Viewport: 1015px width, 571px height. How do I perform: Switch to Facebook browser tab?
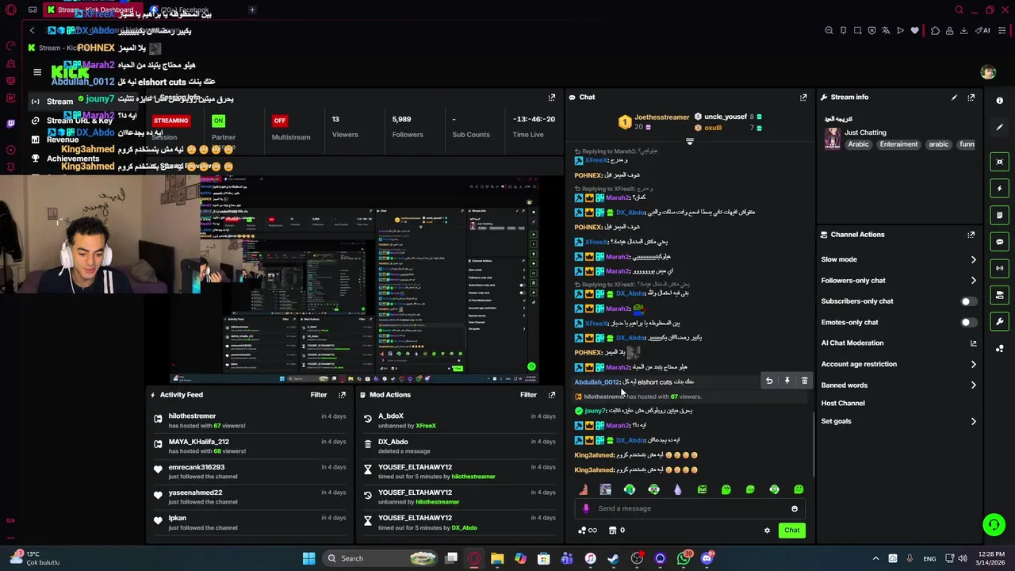click(x=178, y=10)
